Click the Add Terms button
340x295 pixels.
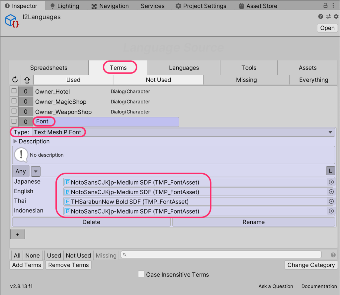pyautogui.click(x=27, y=265)
